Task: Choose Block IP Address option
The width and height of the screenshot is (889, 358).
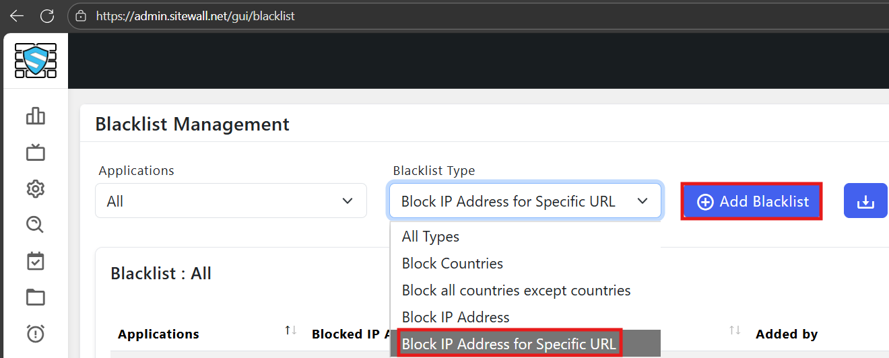Action: 456,318
